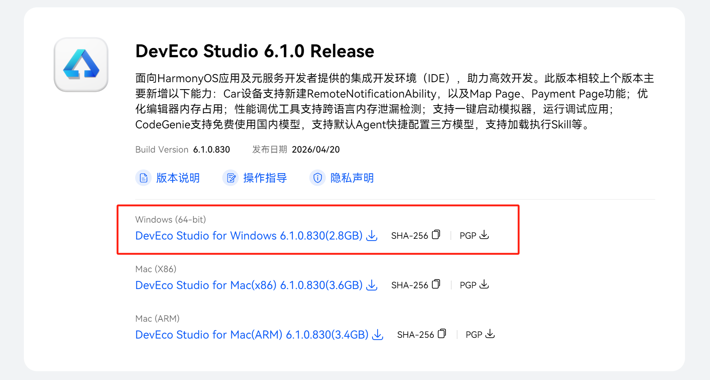Copy the Mac(x86) SHA-256 hash icon
710x380 pixels.
(436, 284)
